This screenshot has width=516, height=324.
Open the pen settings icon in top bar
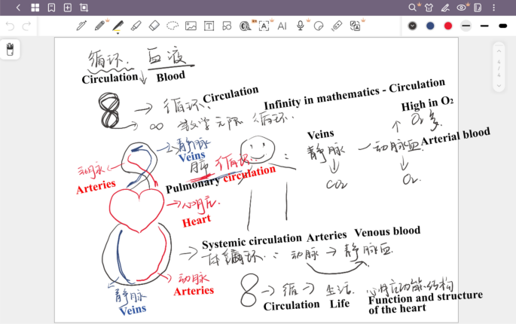[x=445, y=8]
